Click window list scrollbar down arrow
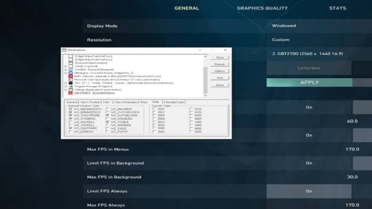This screenshot has height=209, width=372. (206, 96)
